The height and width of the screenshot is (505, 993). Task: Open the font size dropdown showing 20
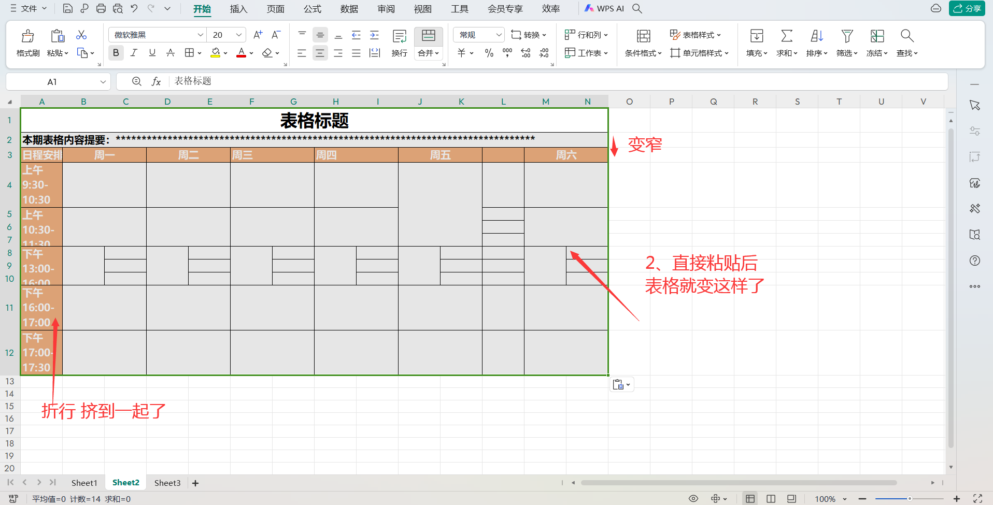click(x=239, y=35)
